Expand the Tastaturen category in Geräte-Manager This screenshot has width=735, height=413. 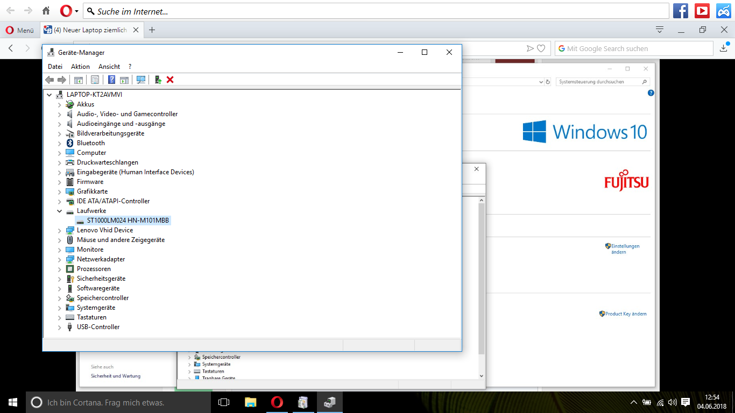point(60,317)
